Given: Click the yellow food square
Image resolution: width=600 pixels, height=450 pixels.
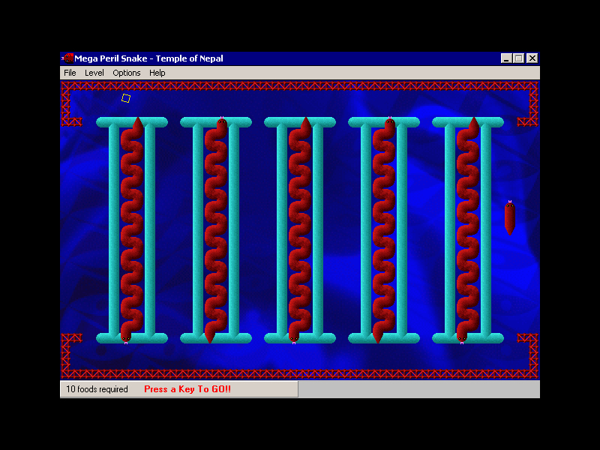Looking at the screenshot, I should tap(126, 98).
